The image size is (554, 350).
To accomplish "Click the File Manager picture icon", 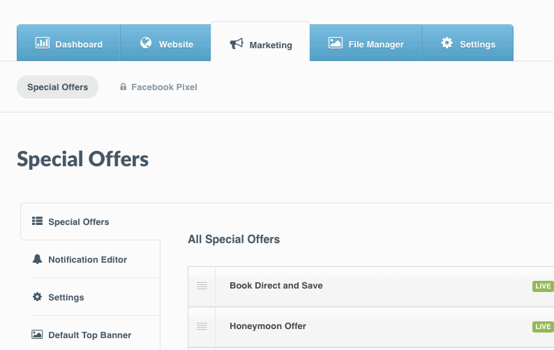I will pyautogui.click(x=336, y=43).
